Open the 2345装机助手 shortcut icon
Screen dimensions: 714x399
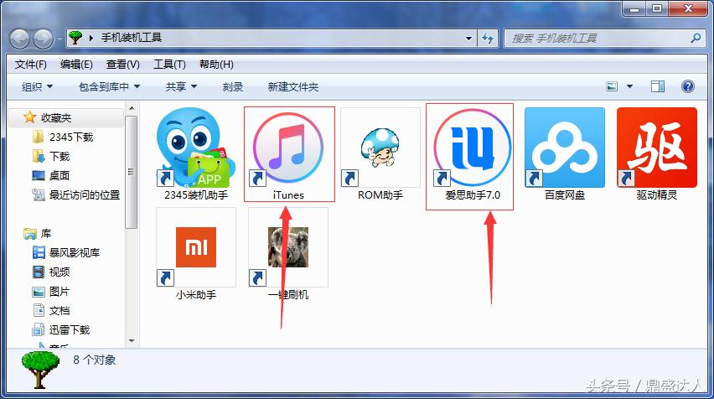(196, 148)
